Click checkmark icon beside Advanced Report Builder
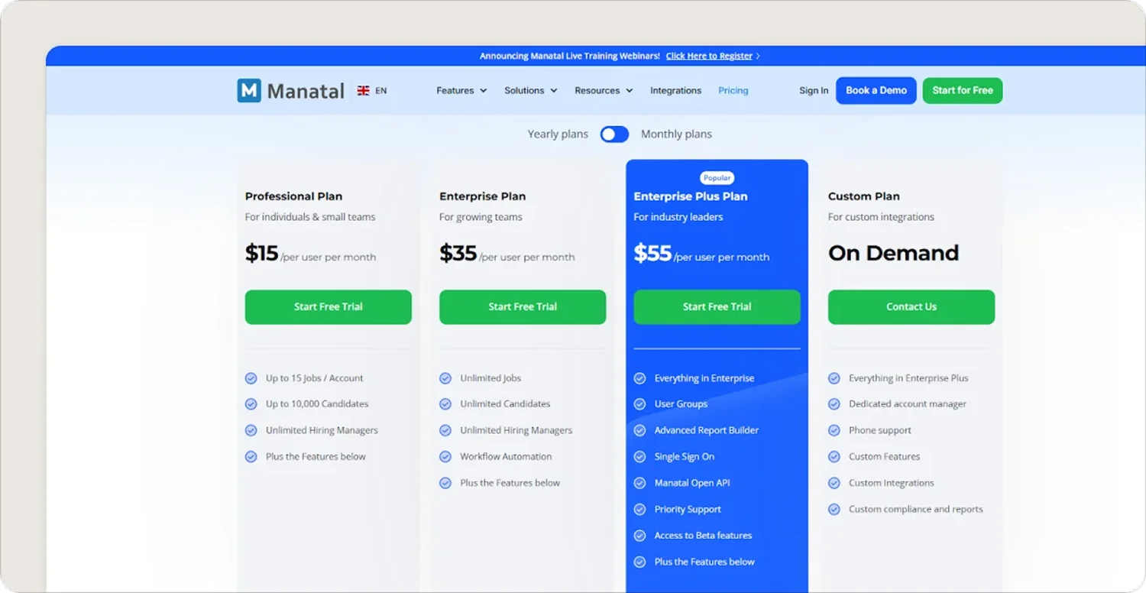The height and width of the screenshot is (593, 1146). pyautogui.click(x=640, y=430)
